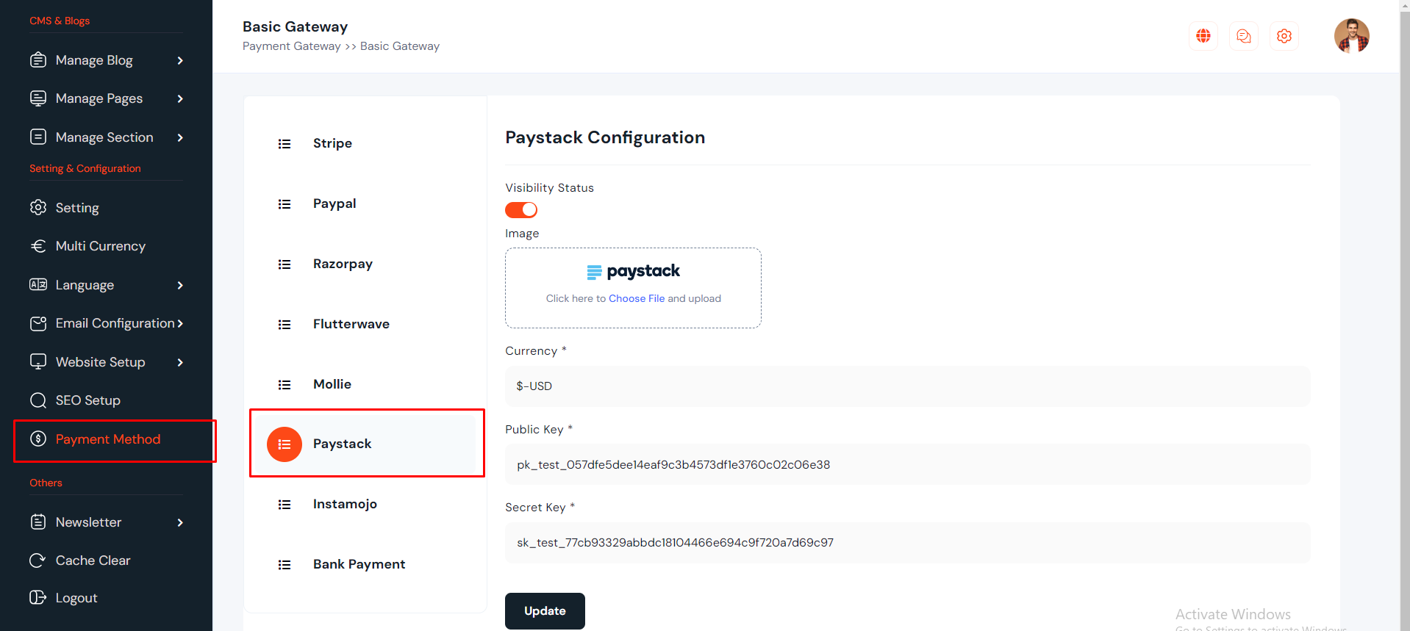
Task: Click the Logout icon in sidebar
Action: click(x=37, y=598)
